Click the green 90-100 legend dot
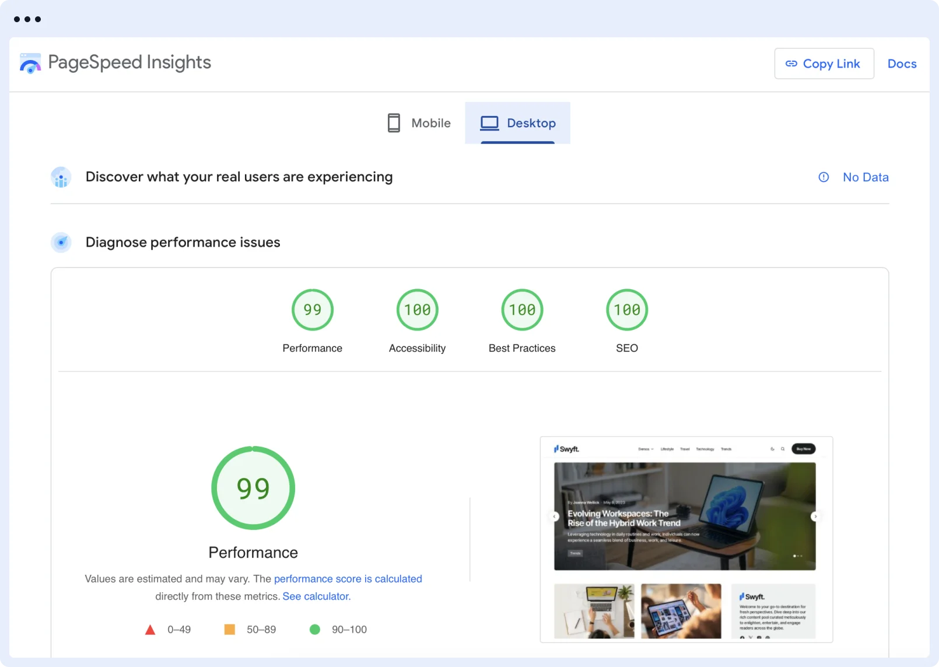 315,629
